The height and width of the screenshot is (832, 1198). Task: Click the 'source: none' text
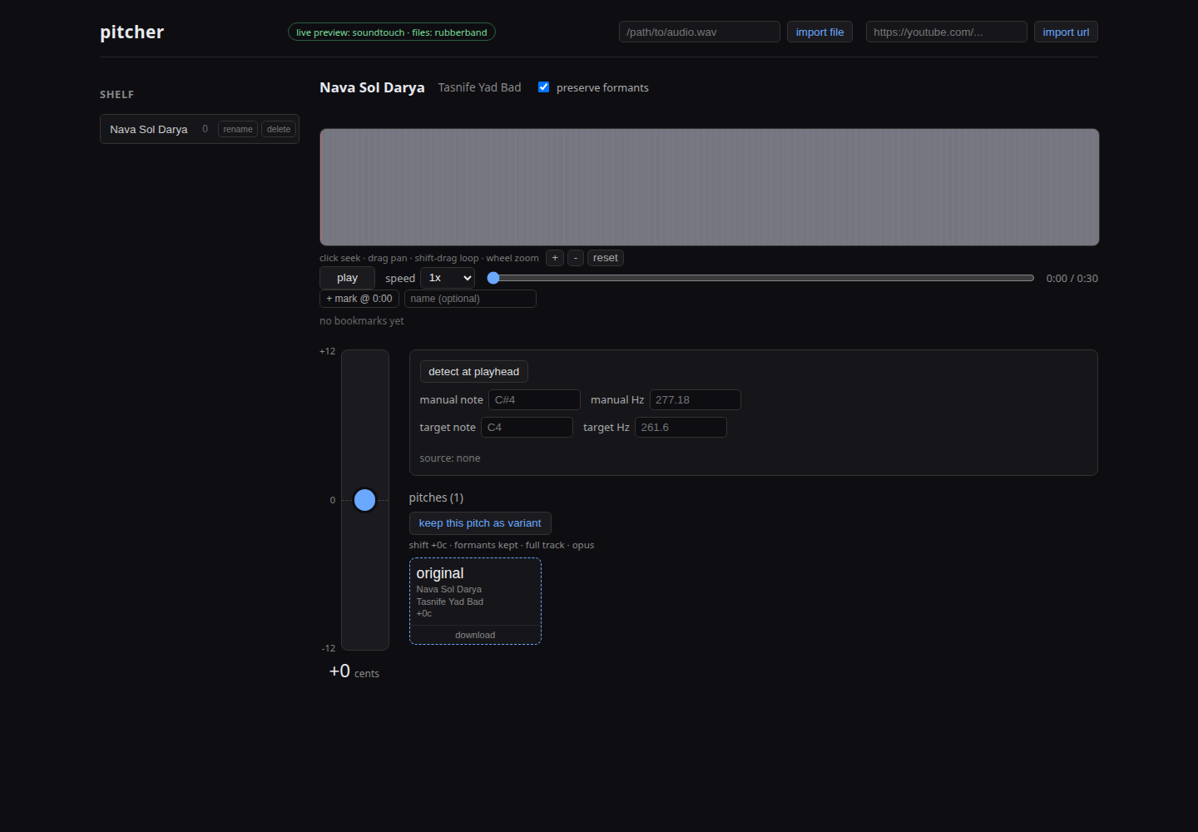(450, 458)
